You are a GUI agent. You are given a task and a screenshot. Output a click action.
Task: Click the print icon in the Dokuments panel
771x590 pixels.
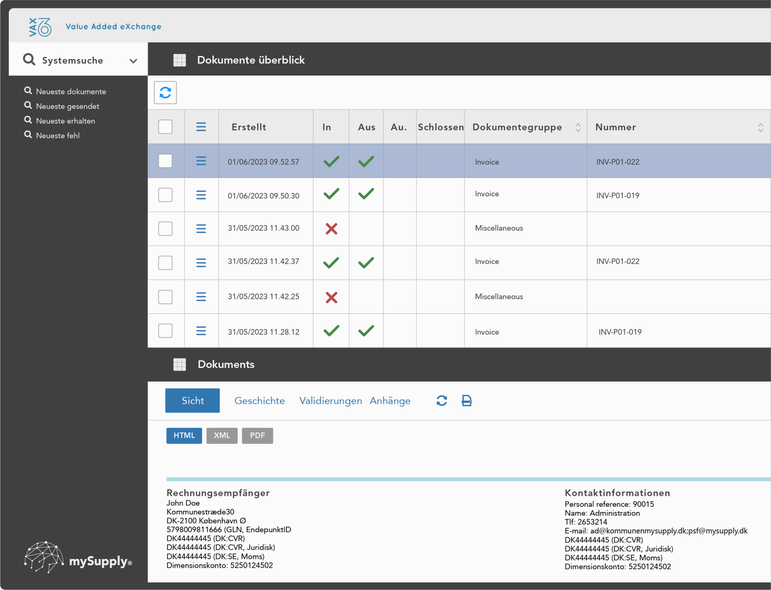tap(466, 401)
